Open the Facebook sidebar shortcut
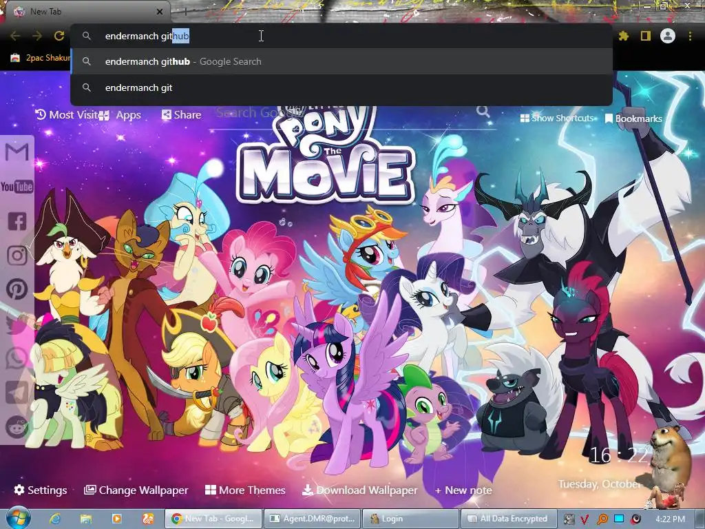This screenshot has height=529, width=705. [17, 221]
